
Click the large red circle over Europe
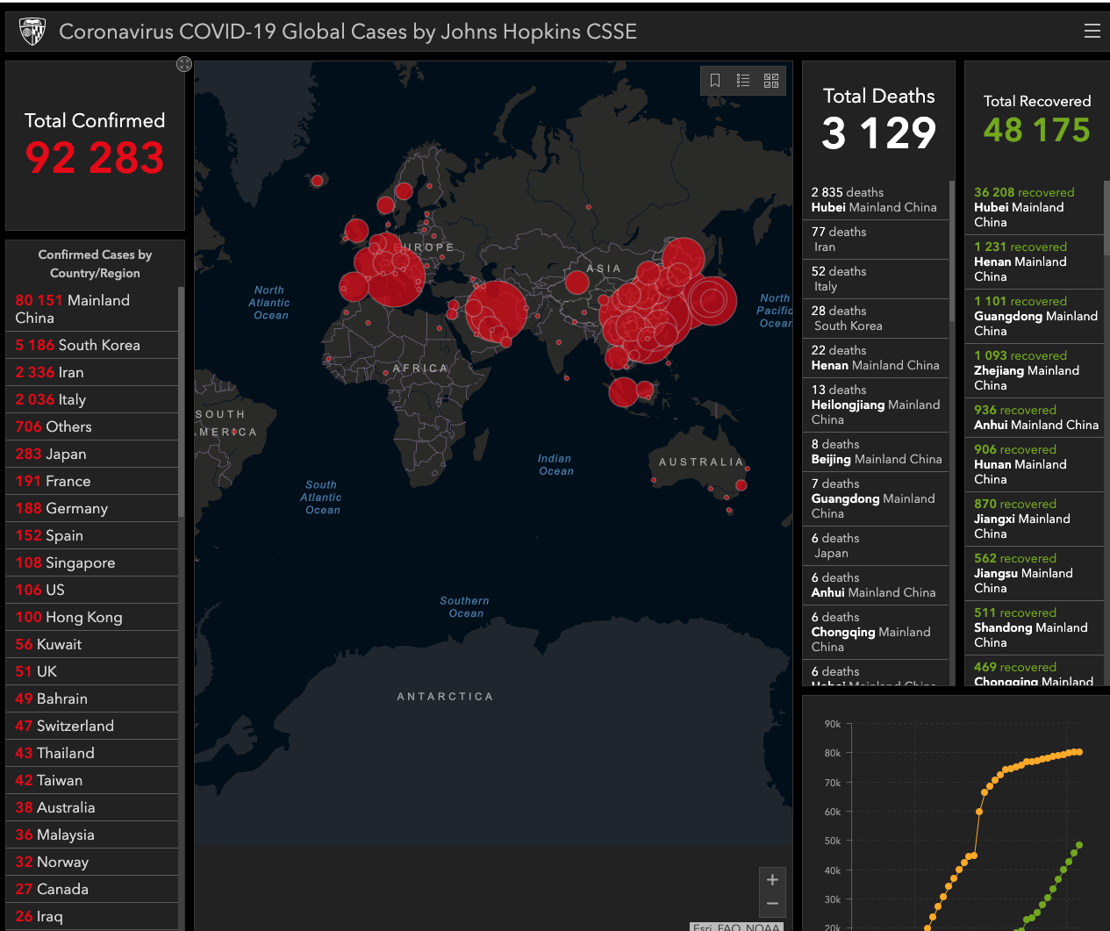(x=395, y=276)
